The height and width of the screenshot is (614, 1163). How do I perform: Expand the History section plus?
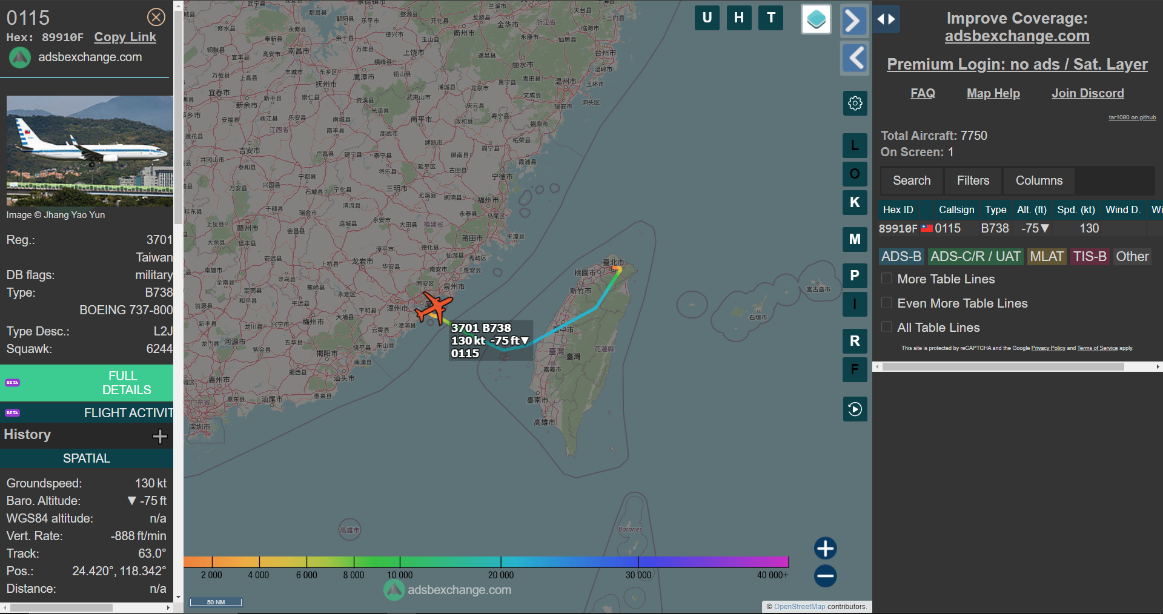pos(160,436)
